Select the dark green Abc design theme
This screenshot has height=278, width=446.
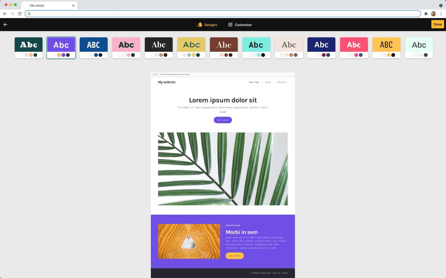coord(29,48)
